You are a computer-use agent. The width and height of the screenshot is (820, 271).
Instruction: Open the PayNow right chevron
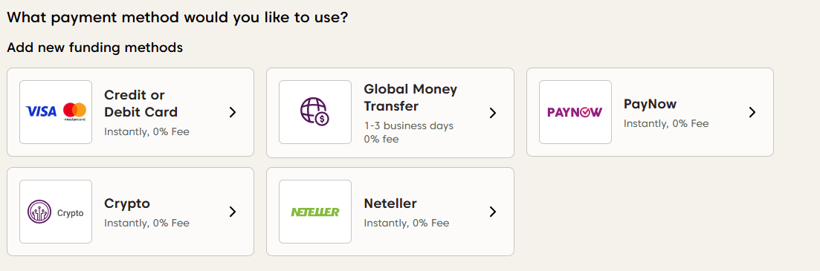[x=752, y=112]
